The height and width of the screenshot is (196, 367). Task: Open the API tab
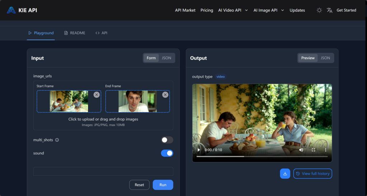pyautogui.click(x=101, y=33)
